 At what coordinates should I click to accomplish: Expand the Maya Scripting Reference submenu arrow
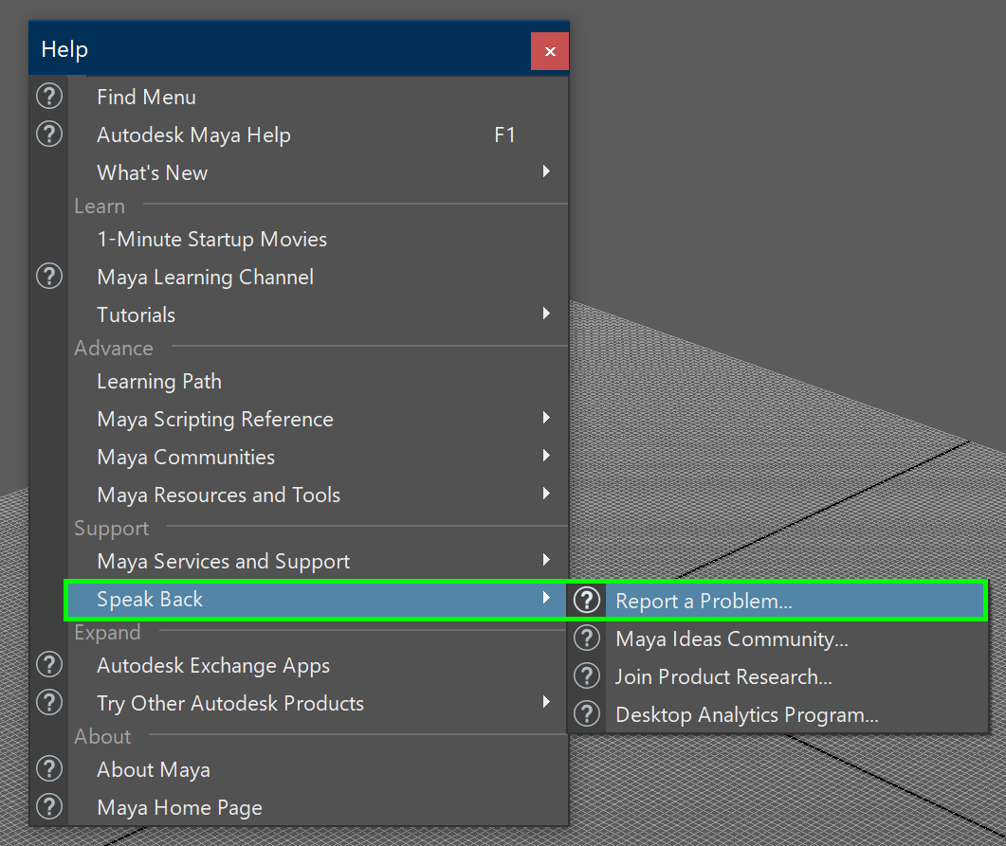(x=546, y=418)
